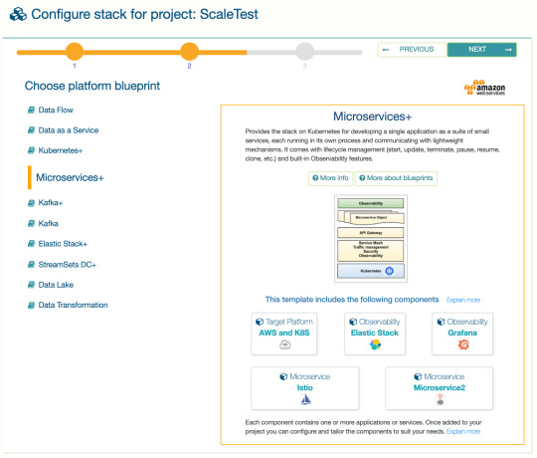Click Explain more link at bottom paragraph
Image resolution: width=537 pixels, height=458 pixels.
tap(463, 431)
